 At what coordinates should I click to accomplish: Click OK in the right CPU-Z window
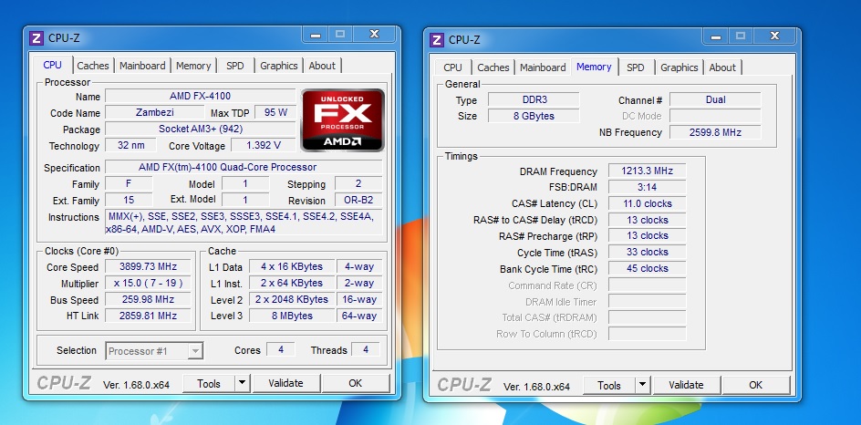(x=755, y=385)
